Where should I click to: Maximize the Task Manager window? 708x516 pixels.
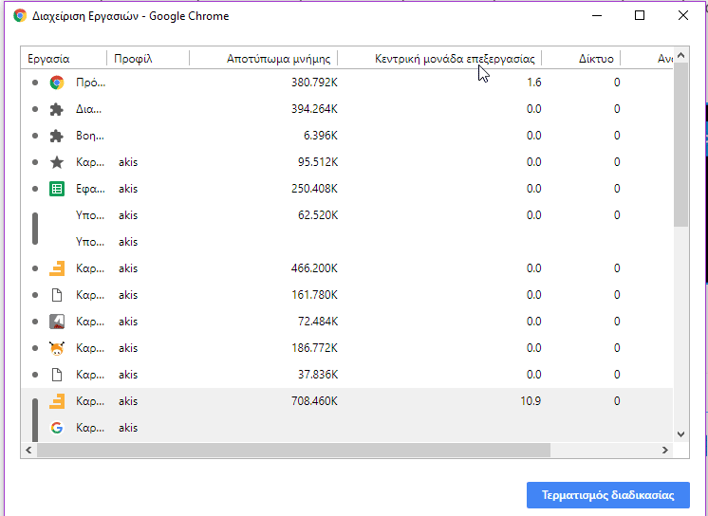point(640,16)
